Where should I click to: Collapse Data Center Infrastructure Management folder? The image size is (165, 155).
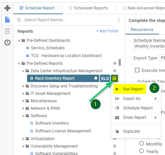coord(23,71)
